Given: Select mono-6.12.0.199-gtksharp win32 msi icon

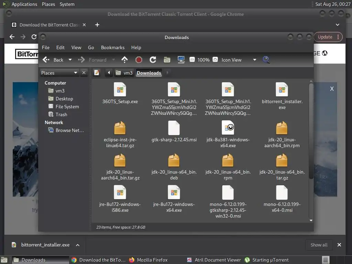Looking at the screenshot, I should click(x=228, y=192).
